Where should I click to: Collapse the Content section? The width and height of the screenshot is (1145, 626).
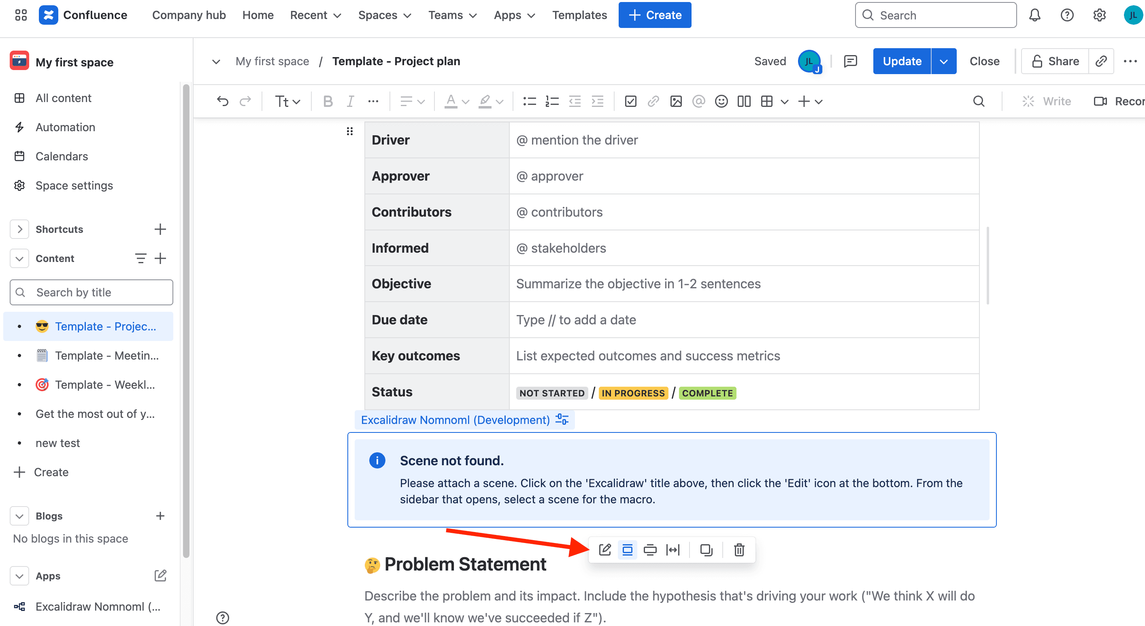point(19,259)
